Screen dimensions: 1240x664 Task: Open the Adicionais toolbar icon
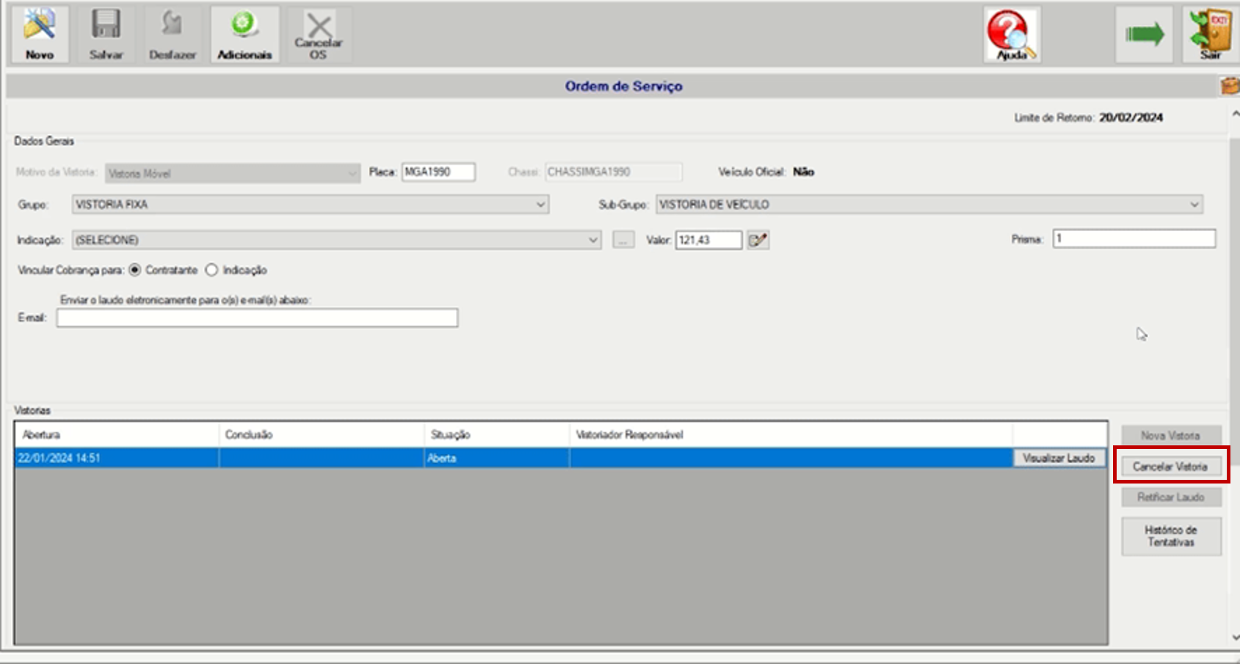coord(244,34)
